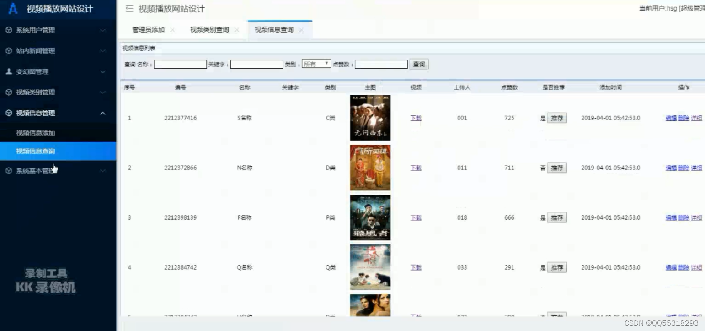Screen dimensions: 705x331
Task: Click the 系统基本管理 cube icon
Action: [x=9, y=171]
